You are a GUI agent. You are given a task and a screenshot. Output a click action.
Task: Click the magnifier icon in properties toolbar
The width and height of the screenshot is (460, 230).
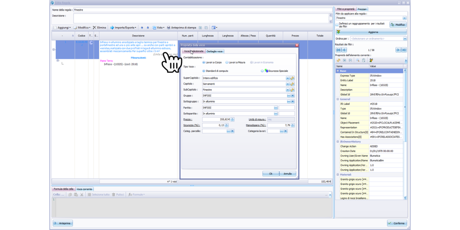pos(358,60)
